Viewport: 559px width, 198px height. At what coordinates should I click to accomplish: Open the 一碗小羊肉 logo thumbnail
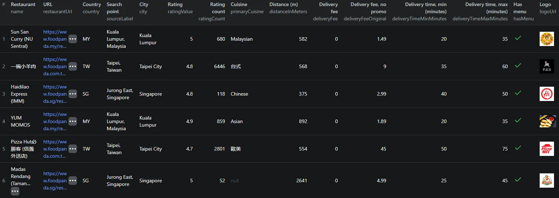tap(546, 66)
